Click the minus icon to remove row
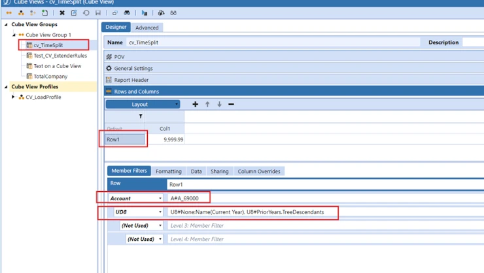Screen dimensions: 484x273 click(x=231, y=104)
